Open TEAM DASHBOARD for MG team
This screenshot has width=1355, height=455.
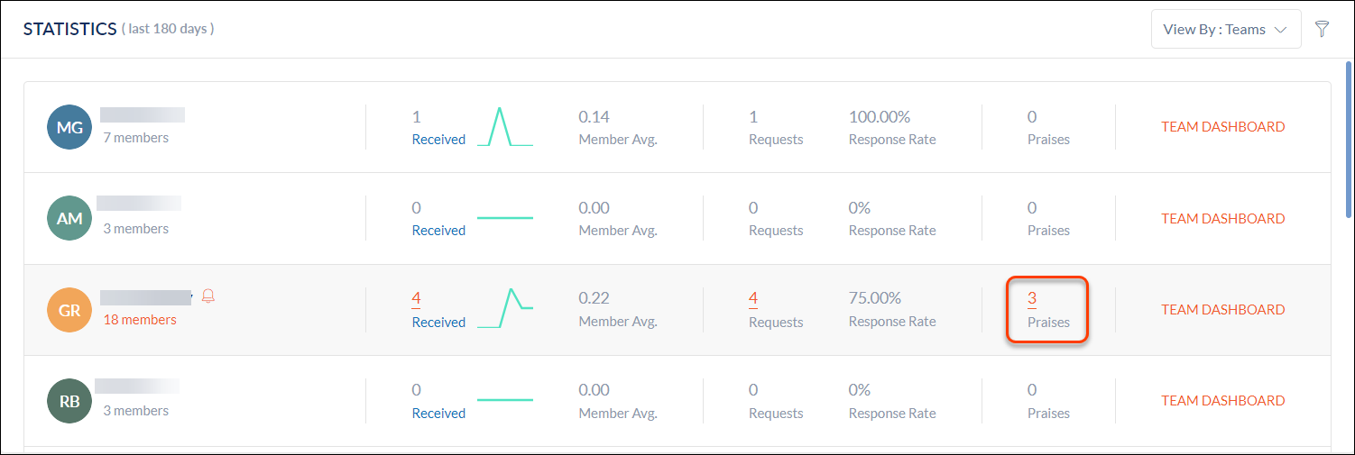1222,127
